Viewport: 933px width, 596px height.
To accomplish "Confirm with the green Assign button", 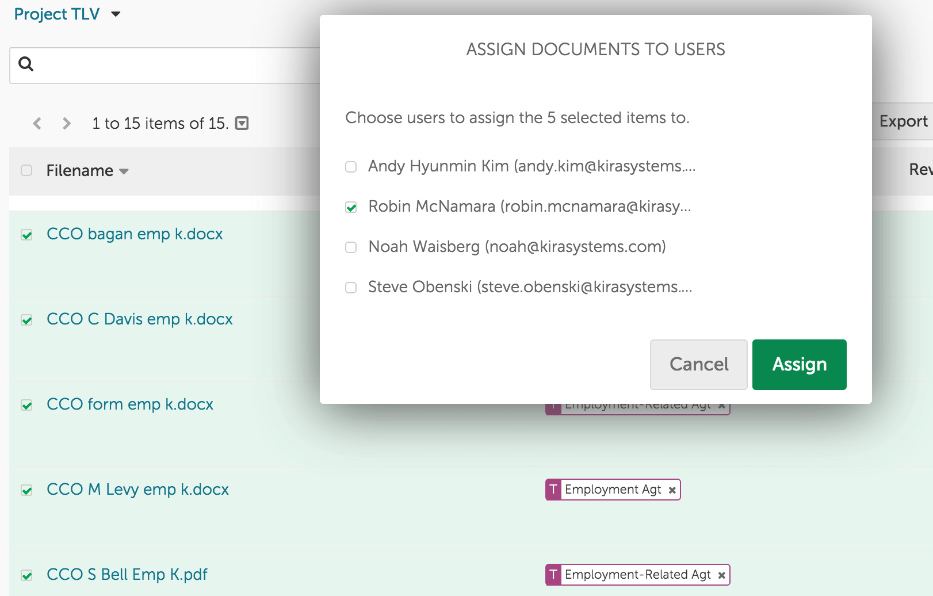I will pos(800,365).
